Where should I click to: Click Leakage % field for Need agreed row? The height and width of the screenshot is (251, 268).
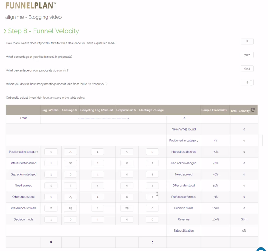pos(70,186)
